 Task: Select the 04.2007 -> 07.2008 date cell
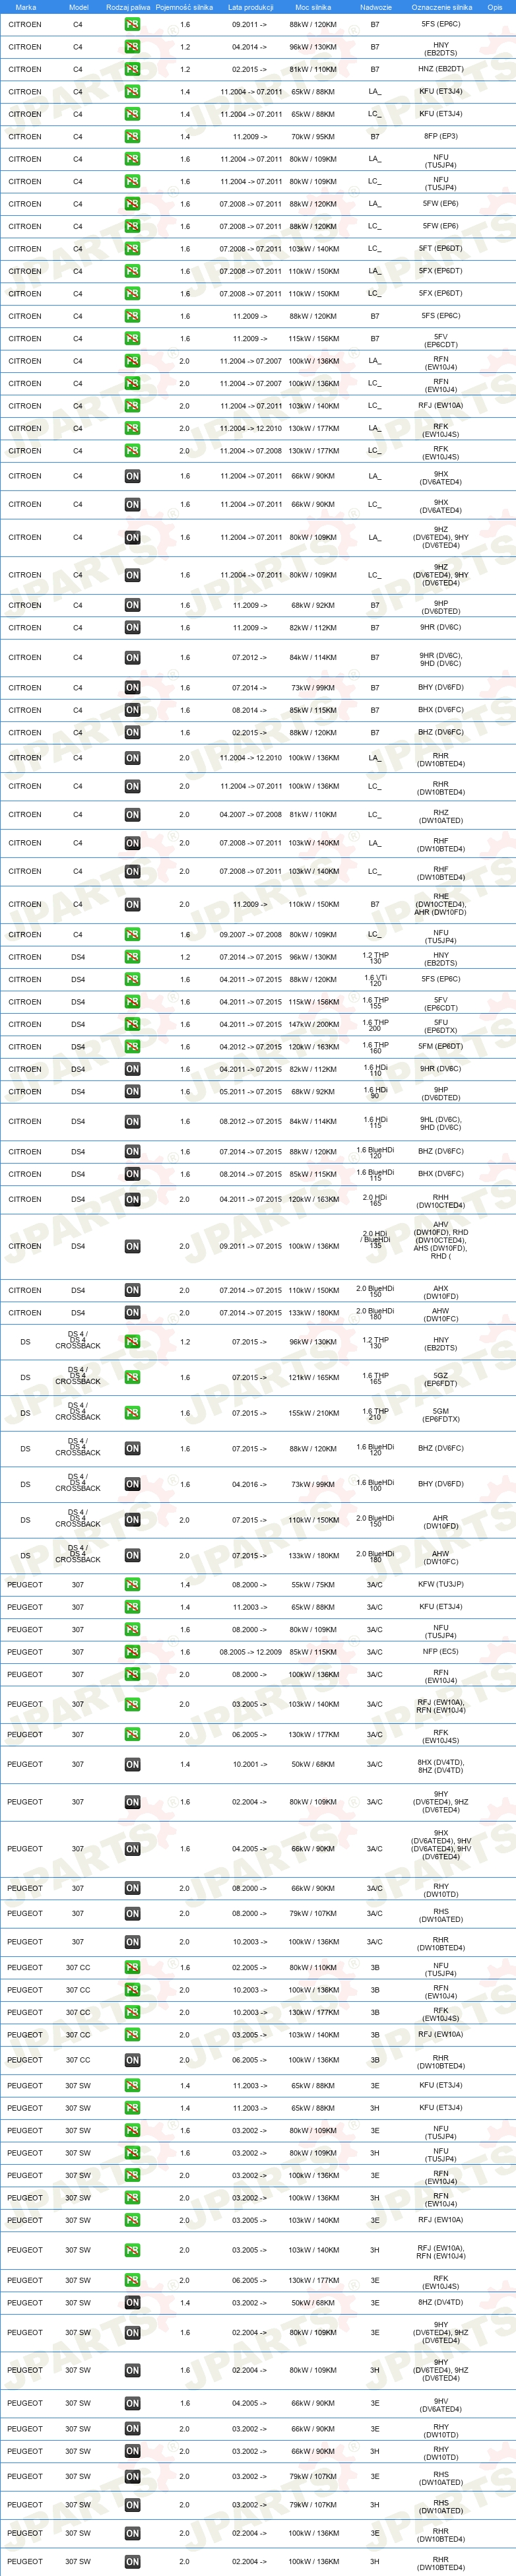pos(250,815)
